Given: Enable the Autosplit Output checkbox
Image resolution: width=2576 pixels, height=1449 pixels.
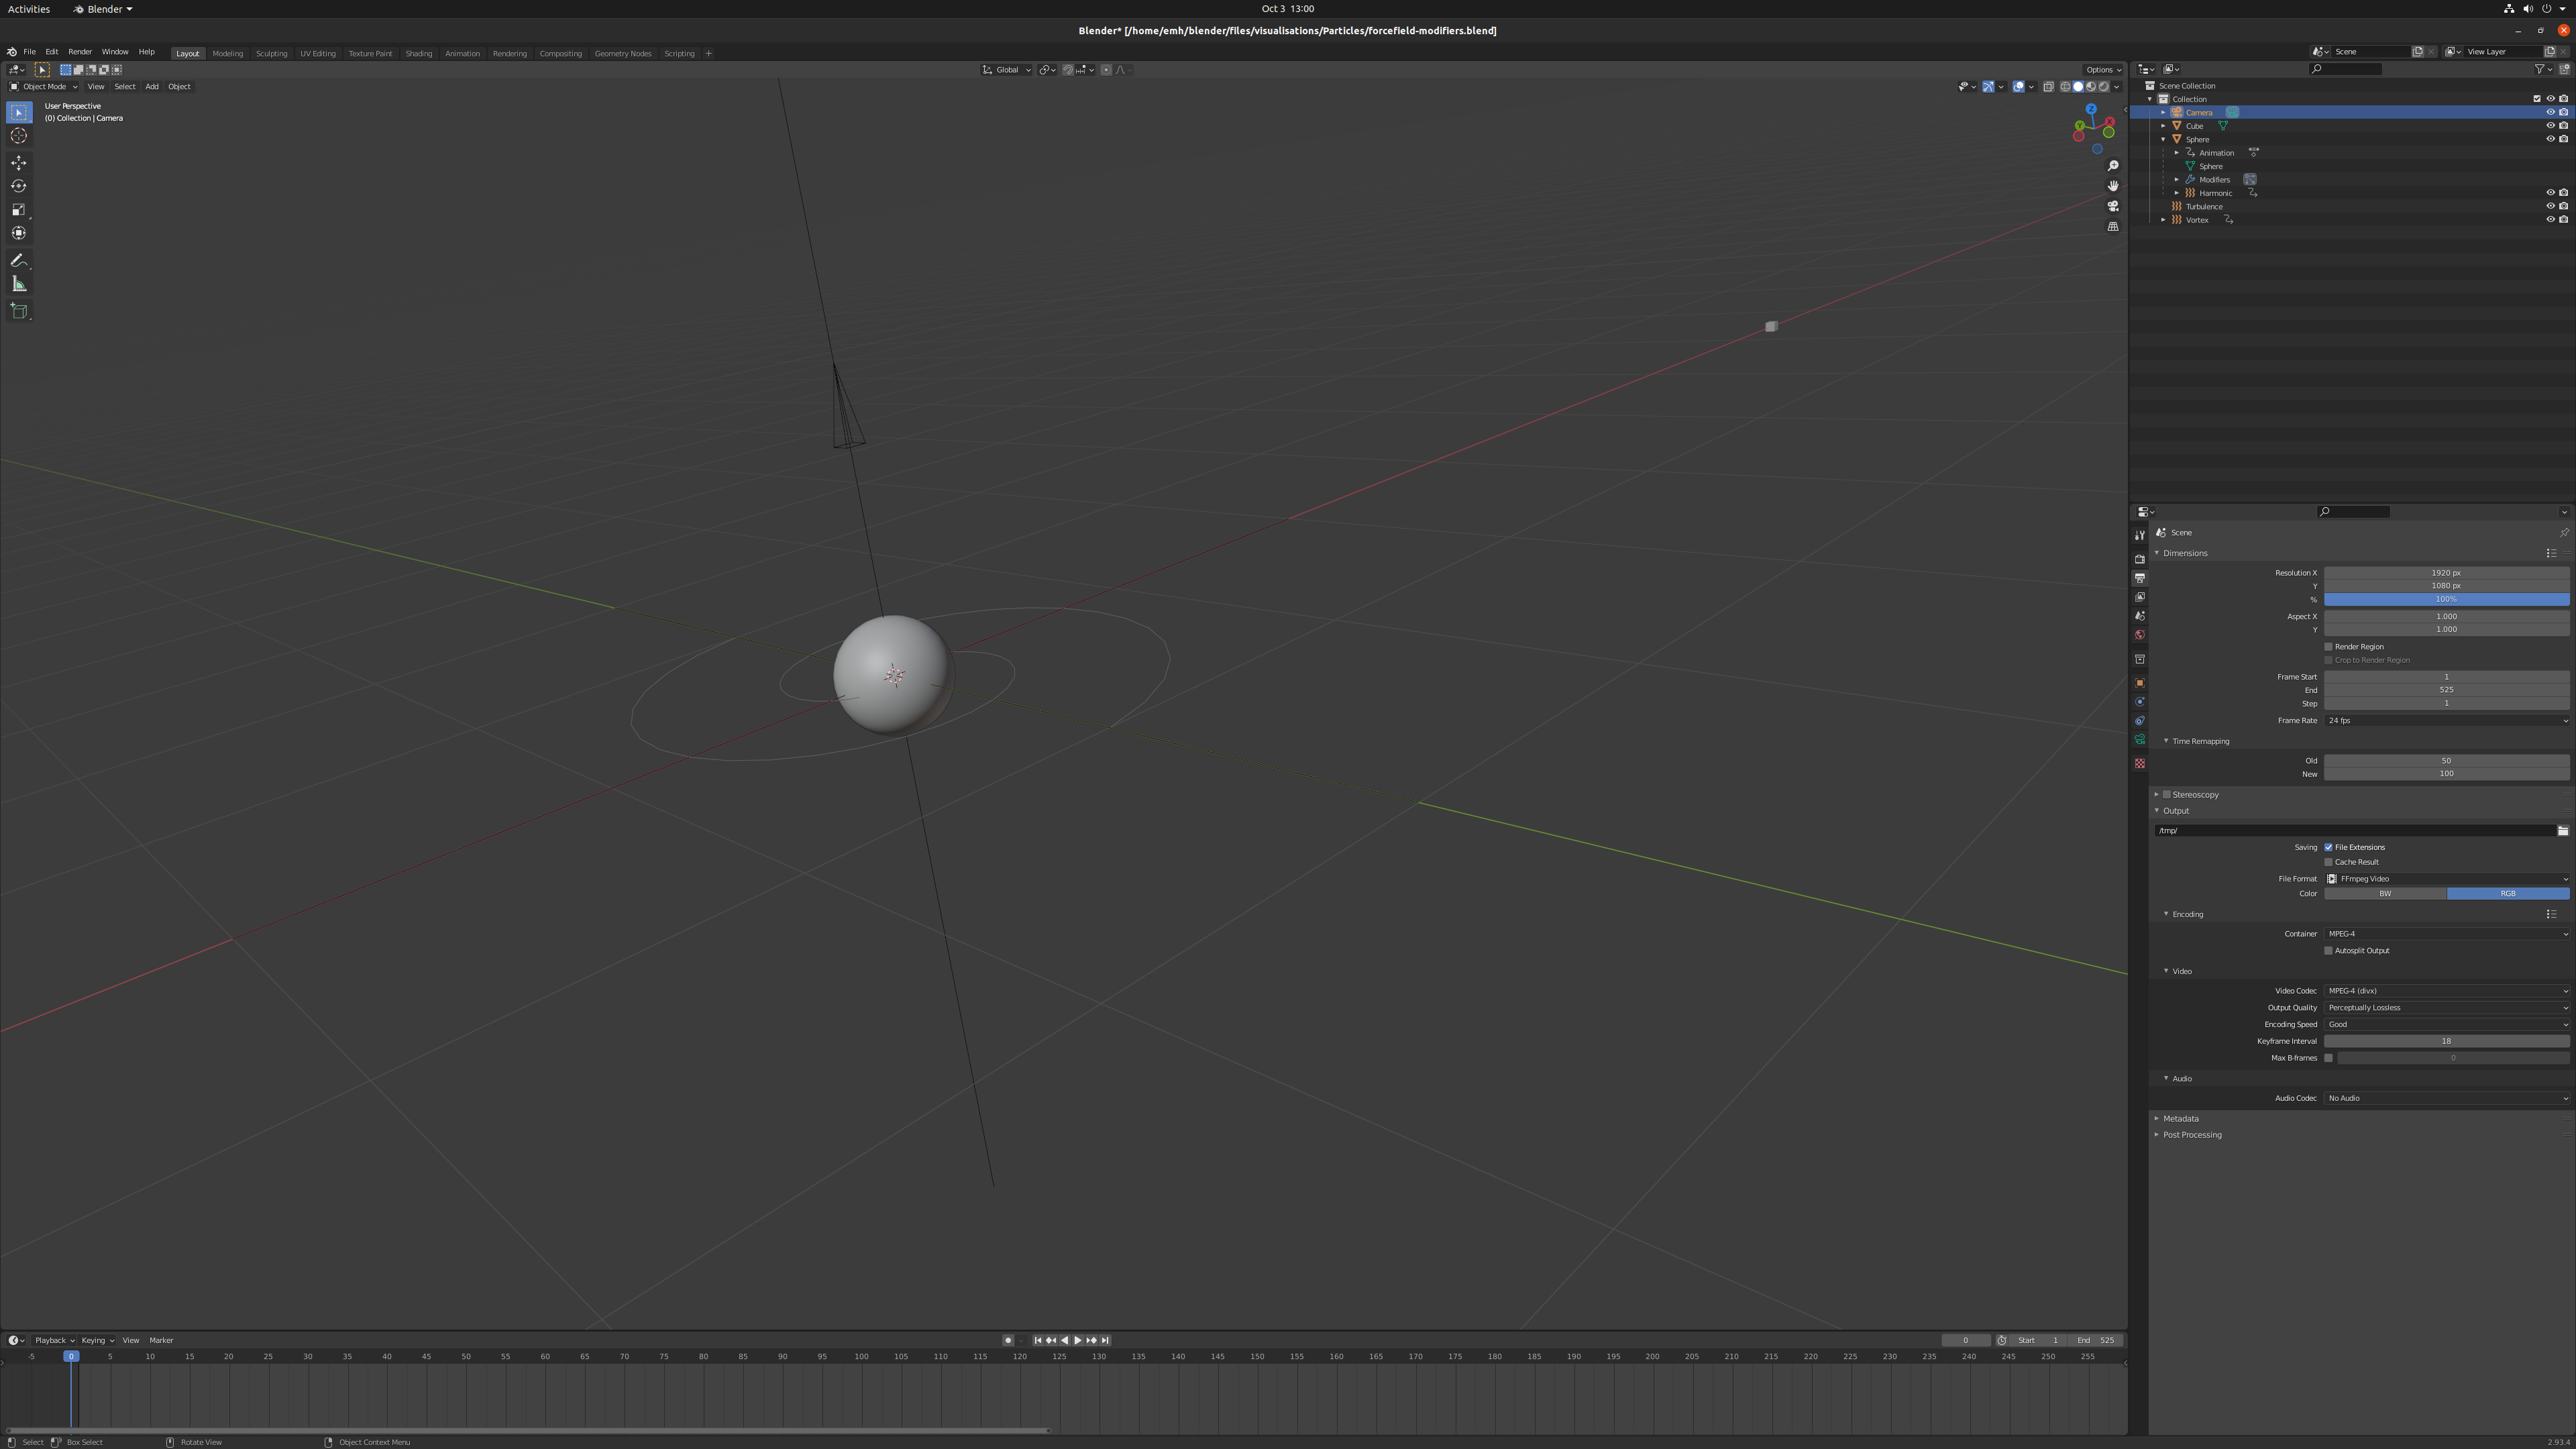Looking at the screenshot, I should pos(2328,951).
